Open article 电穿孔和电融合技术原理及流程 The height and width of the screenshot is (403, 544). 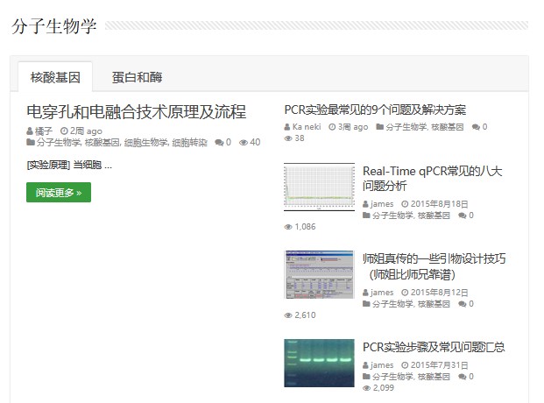coord(136,112)
